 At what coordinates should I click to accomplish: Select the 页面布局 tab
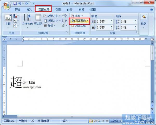point(44,10)
